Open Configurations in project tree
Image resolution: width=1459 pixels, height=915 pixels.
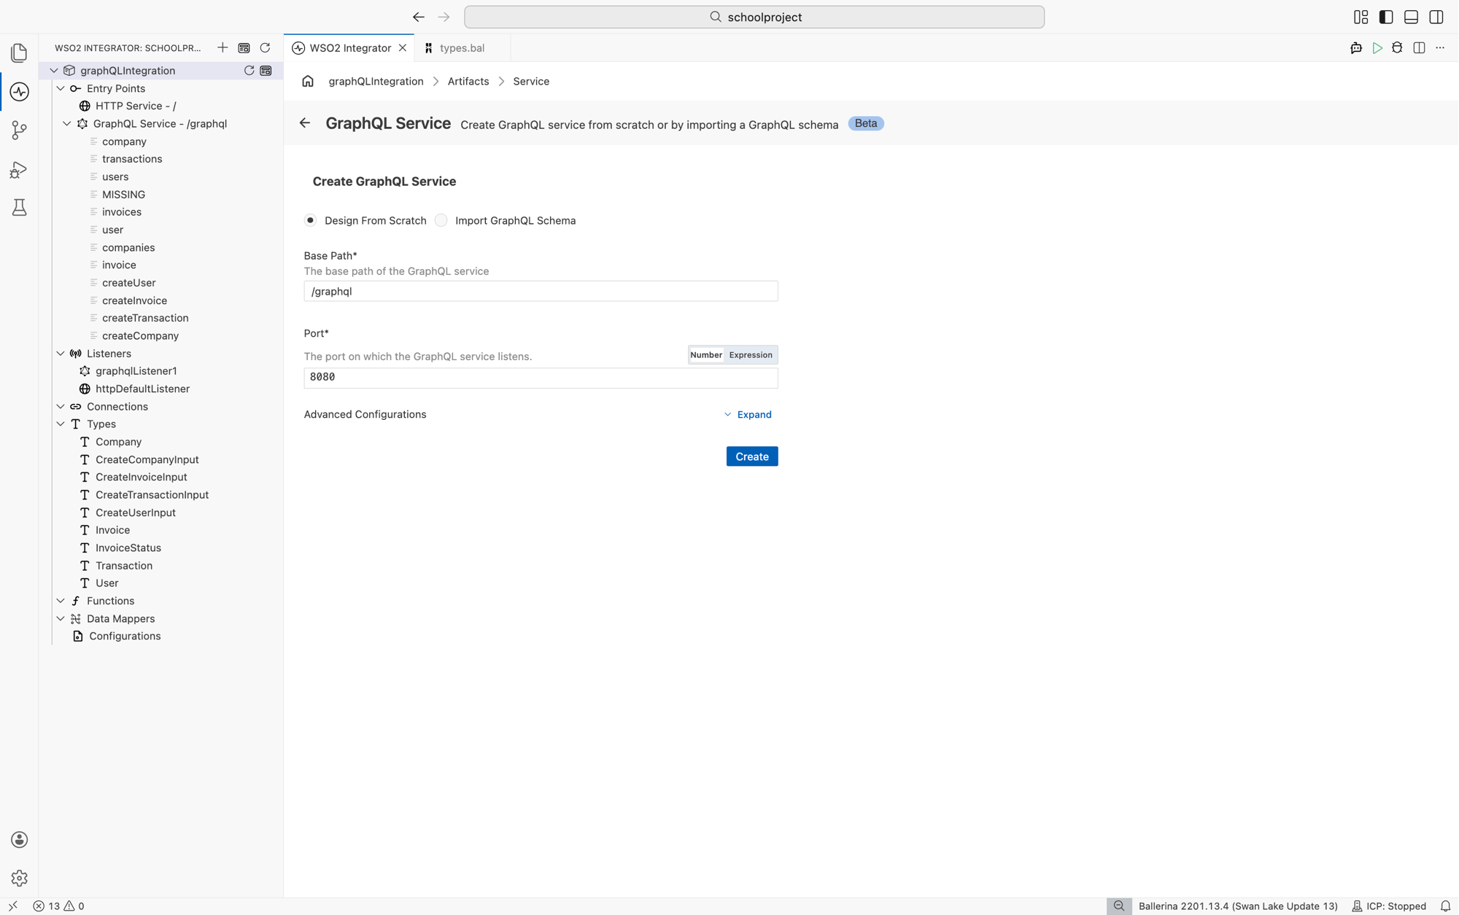pos(125,636)
